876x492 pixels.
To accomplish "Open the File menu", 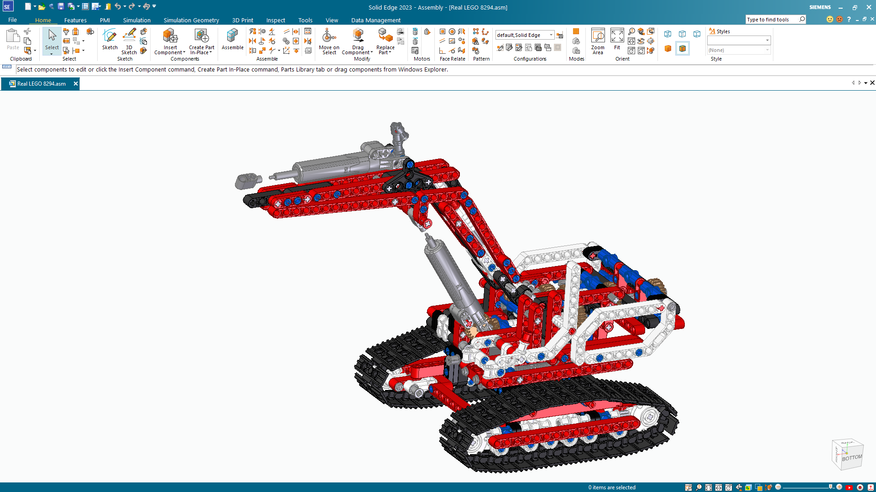I will pos(12,20).
